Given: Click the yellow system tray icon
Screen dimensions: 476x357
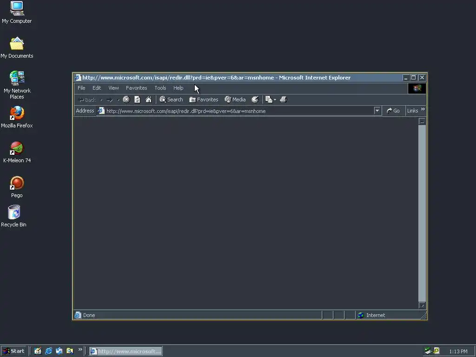Looking at the screenshot, I should (x=436, y=351).
